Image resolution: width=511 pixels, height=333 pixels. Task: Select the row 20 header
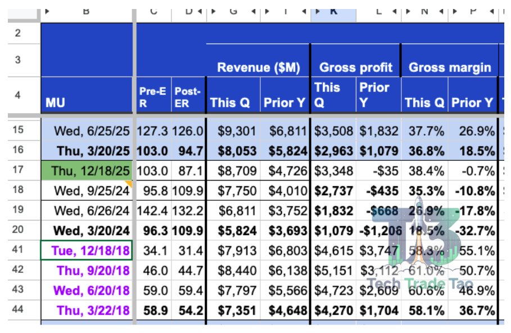24,229
